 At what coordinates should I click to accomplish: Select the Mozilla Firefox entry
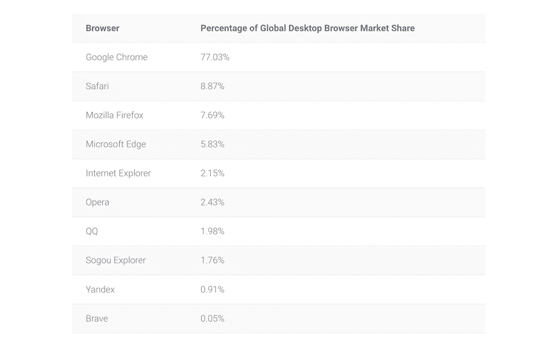[114, 115]
